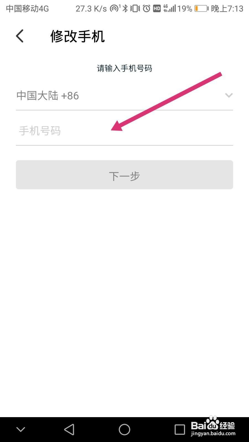The width and height of the screenshot is (249, 442).
Task: Tap the vibrate mode status icon
Action: tap(135, 9)
